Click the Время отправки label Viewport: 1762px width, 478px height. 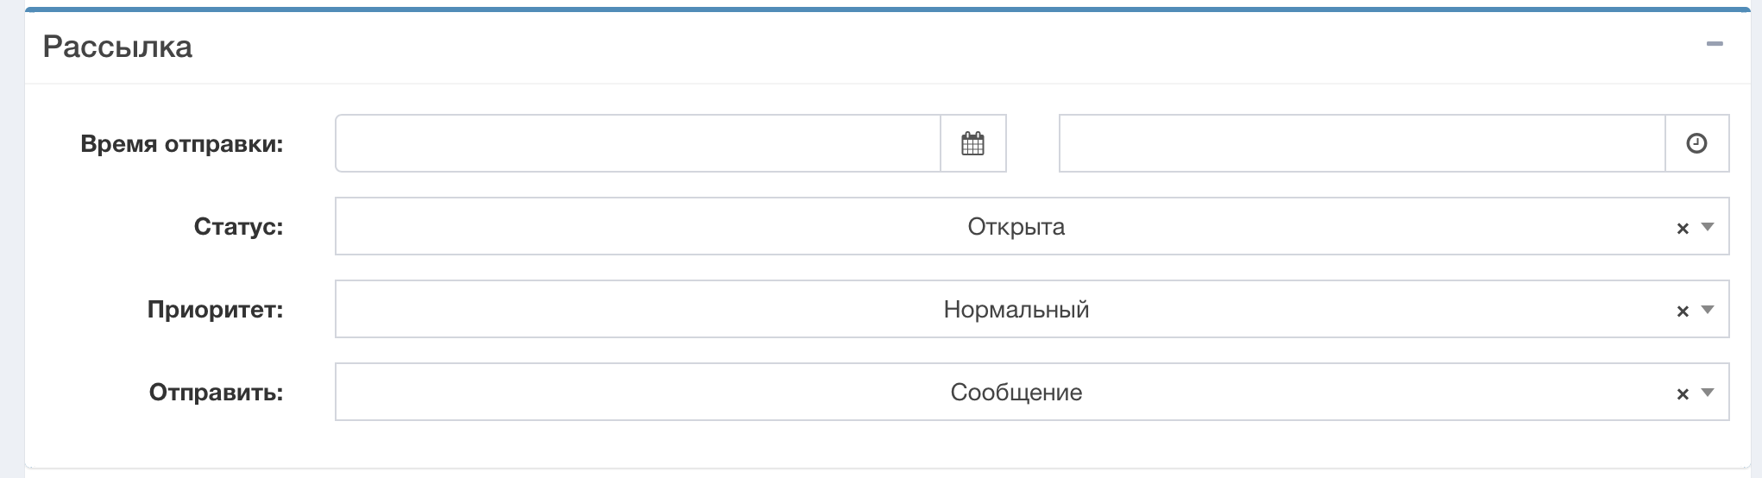181,143
